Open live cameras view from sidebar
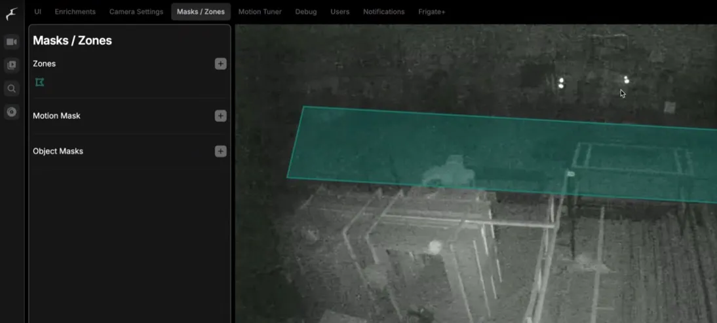717x323 pixels. (11, 42)
